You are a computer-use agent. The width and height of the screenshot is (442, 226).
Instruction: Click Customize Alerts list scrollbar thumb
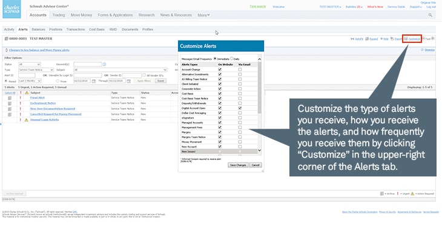pyautogui.click(x=260, y=88)
